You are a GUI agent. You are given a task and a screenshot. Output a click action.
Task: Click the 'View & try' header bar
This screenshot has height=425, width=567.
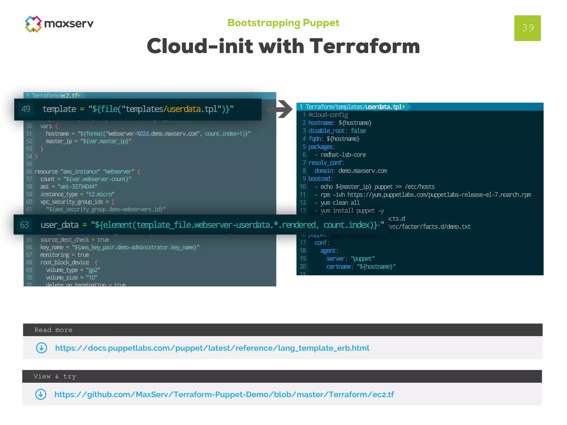coord(282,376)
